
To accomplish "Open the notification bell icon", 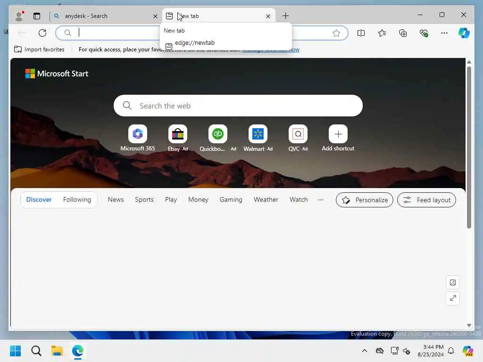I will [451, 351].
